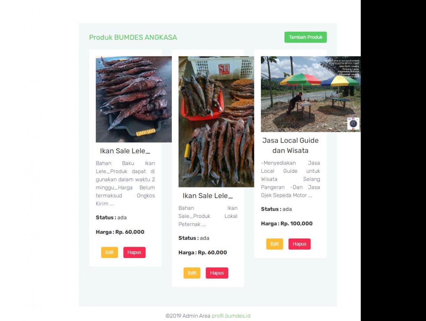Image resolution: width=426 pixels, height=321 pixels.
Task: Click the Rp. 100,000 price text
Action: pos(296,224)
